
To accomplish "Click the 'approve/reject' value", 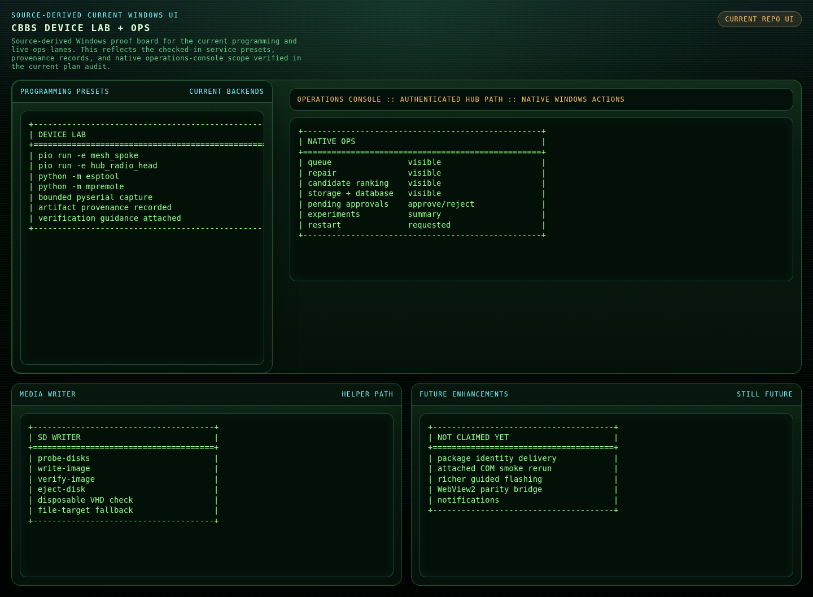I will tap(441, 204).
